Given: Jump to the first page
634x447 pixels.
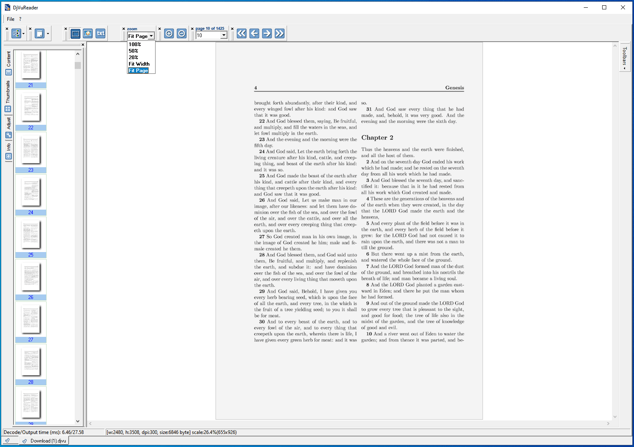Looking at the screenshot, I should click(242, 33).
